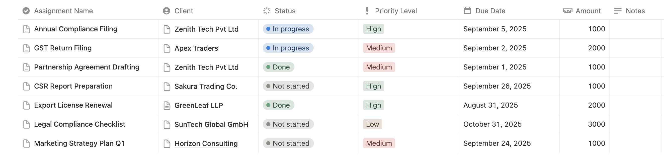Viewport: 664px width, 155px height.
Task: Click the document icon next to GreenLeaf LLP
Action: pyautogui.click(x=167, y=106)
